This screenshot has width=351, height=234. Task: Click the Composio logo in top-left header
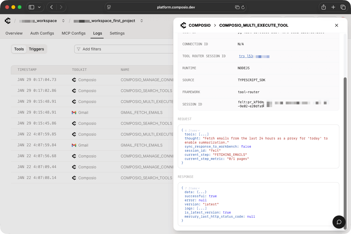click(x=8, y=21)
